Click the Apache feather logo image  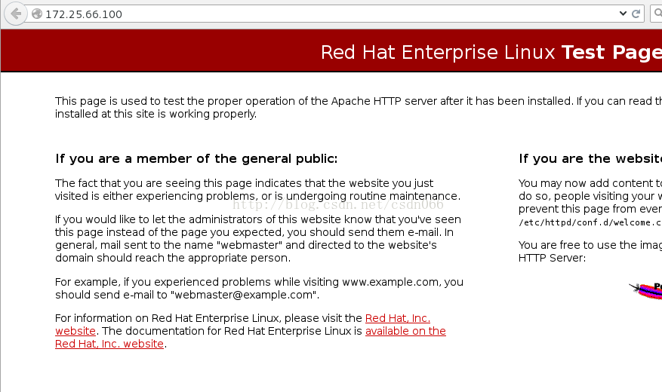tap(646, 290)
